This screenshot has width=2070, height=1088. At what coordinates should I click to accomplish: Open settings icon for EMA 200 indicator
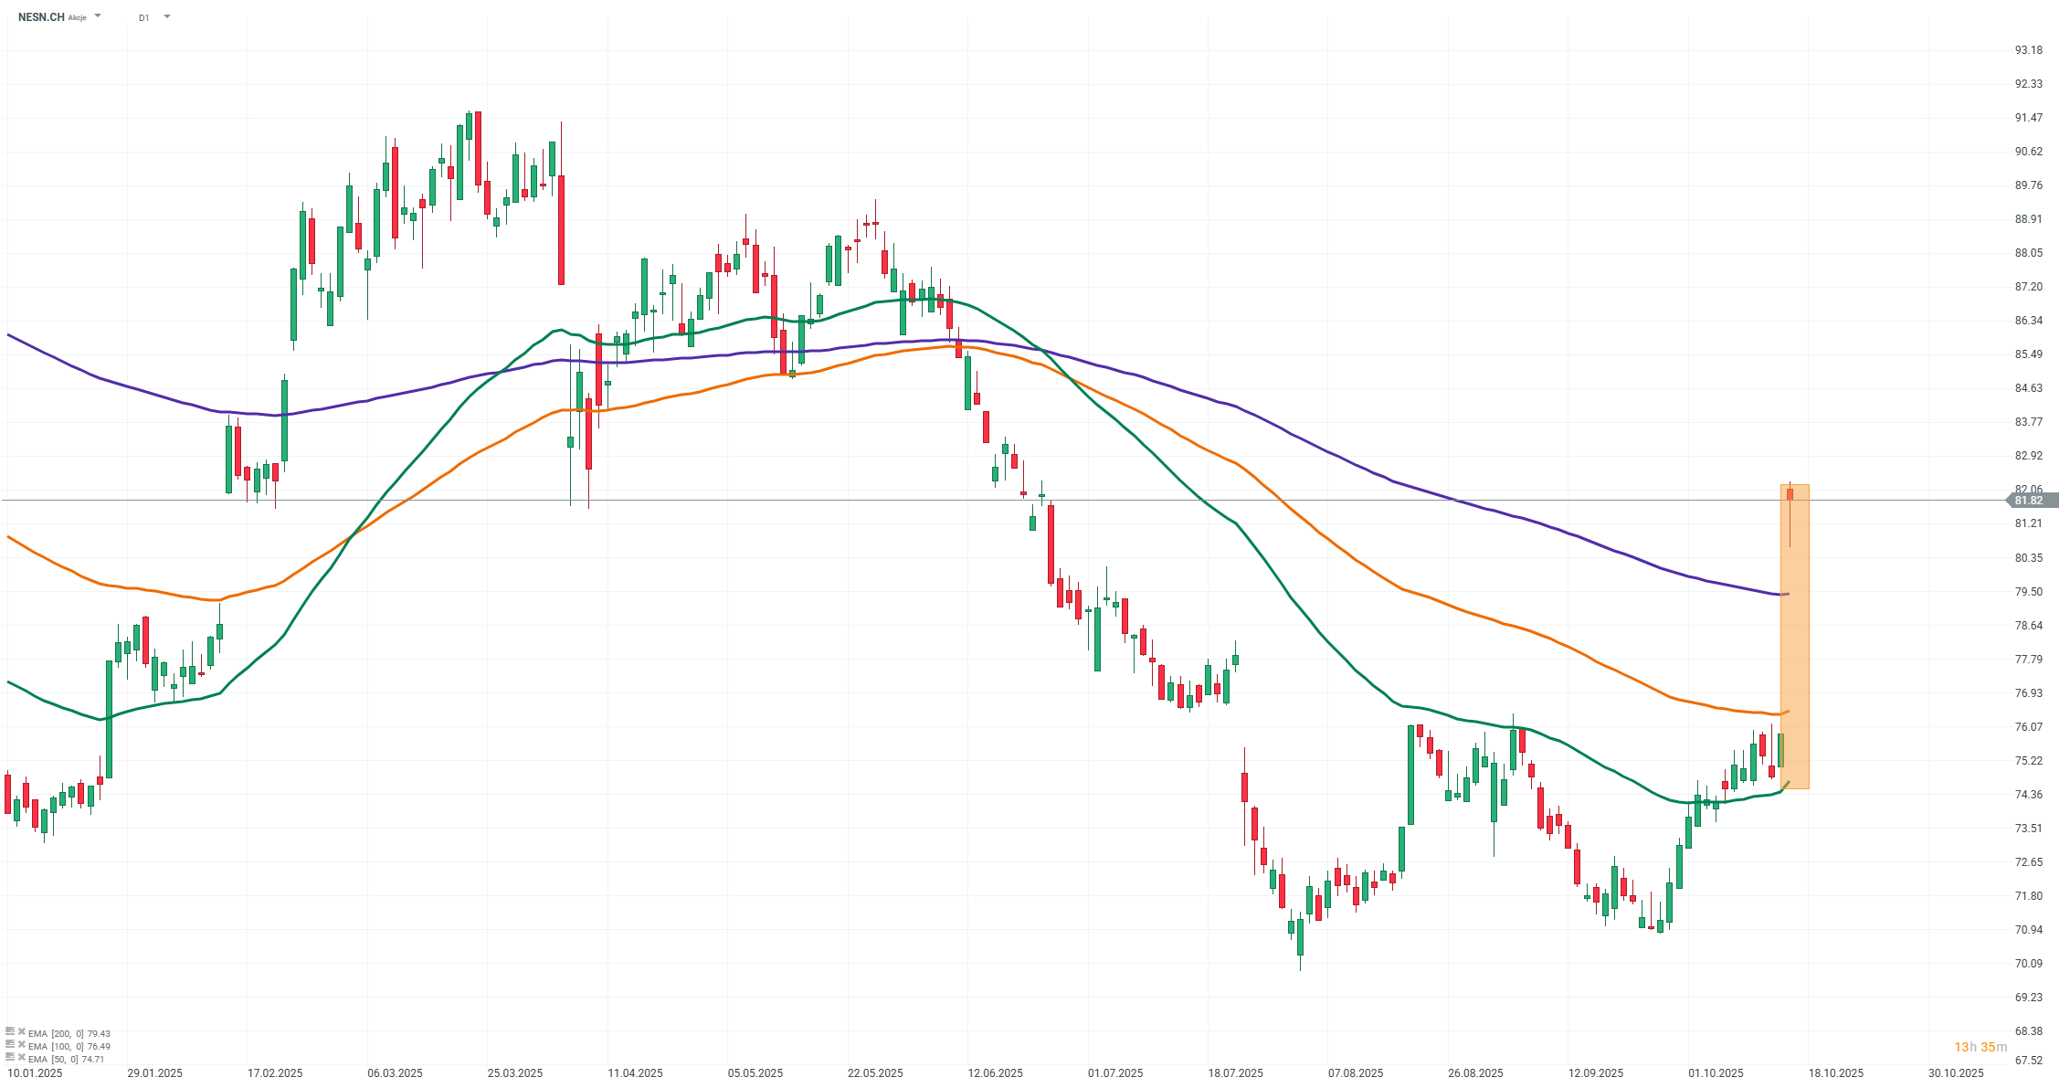[x=10, y=1033]
